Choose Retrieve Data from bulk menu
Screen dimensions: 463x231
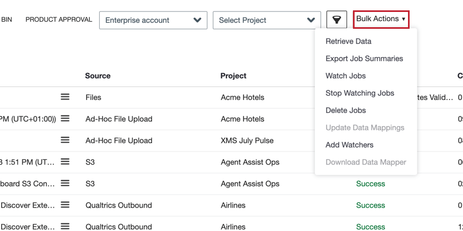[348, 41]
